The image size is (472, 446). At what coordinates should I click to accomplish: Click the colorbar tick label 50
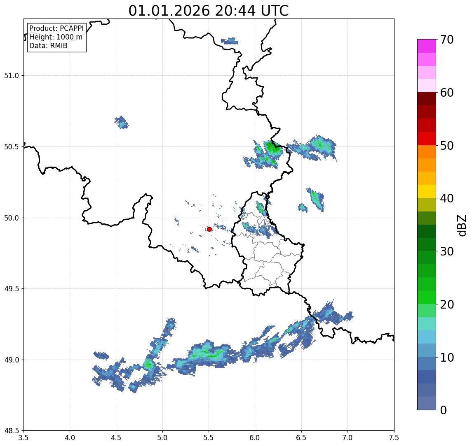(447, 146)
